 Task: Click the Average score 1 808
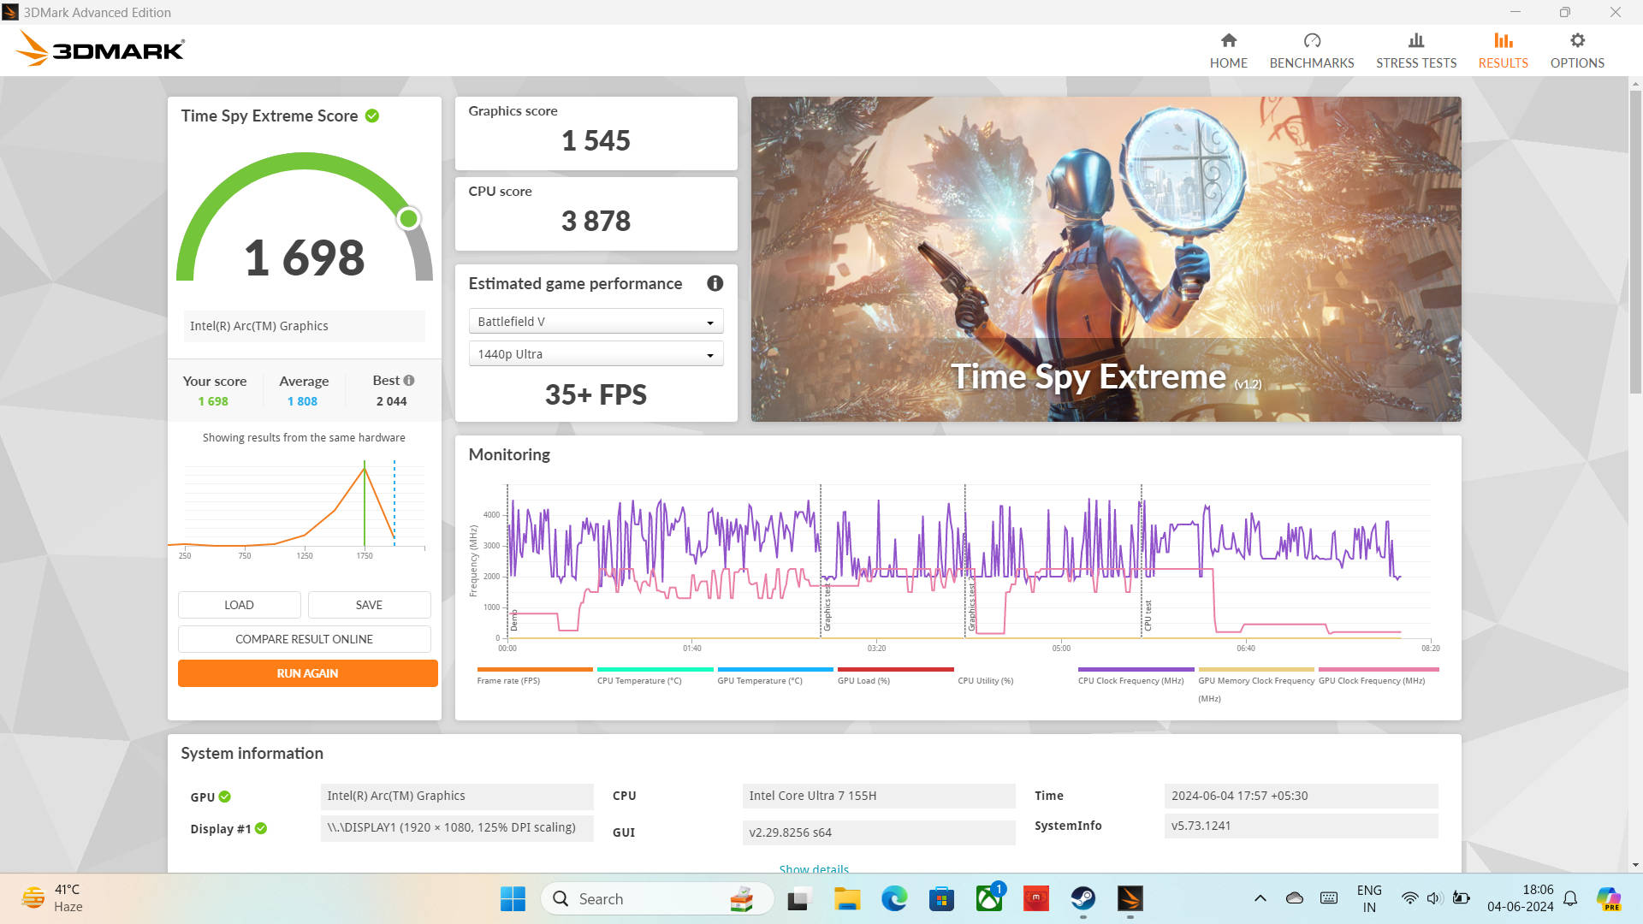(x=302, y=401)
